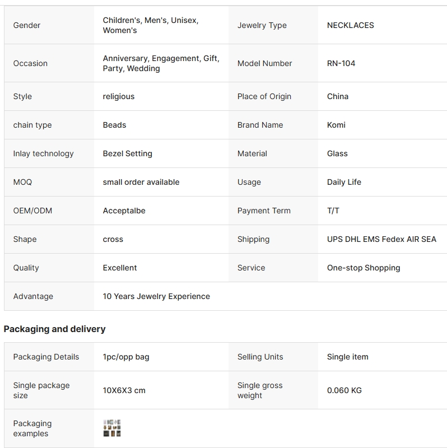Select the 0.060 KG gross weight value
The image size is (447, 448).
(x=344, y=390)
